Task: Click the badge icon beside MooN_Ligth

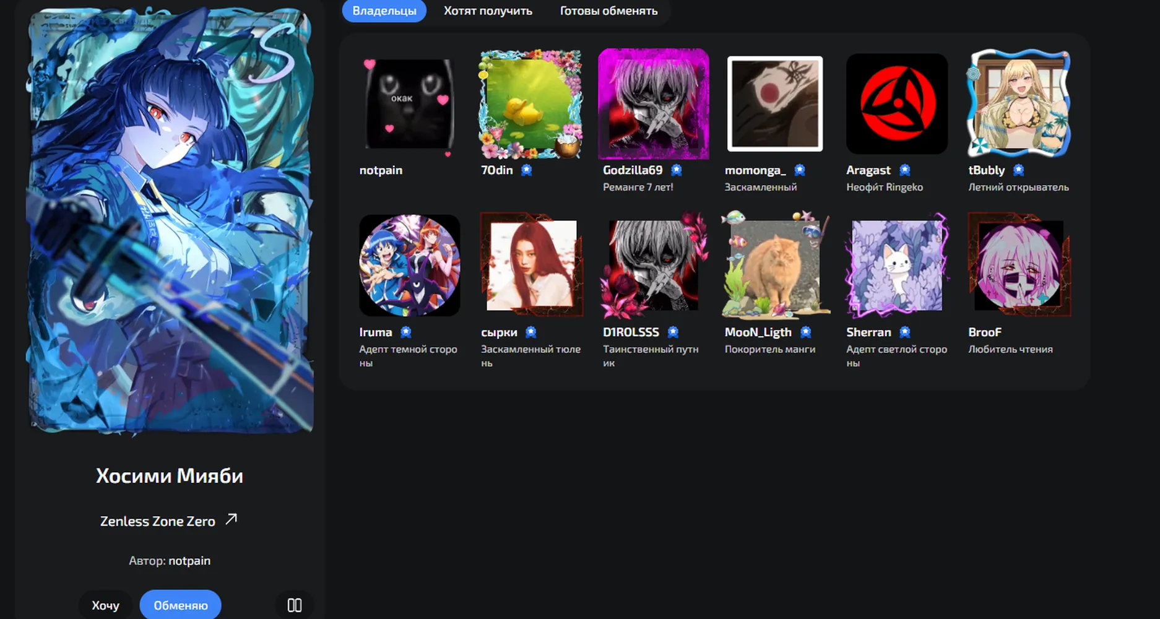Action: click(x=805, y=332)
